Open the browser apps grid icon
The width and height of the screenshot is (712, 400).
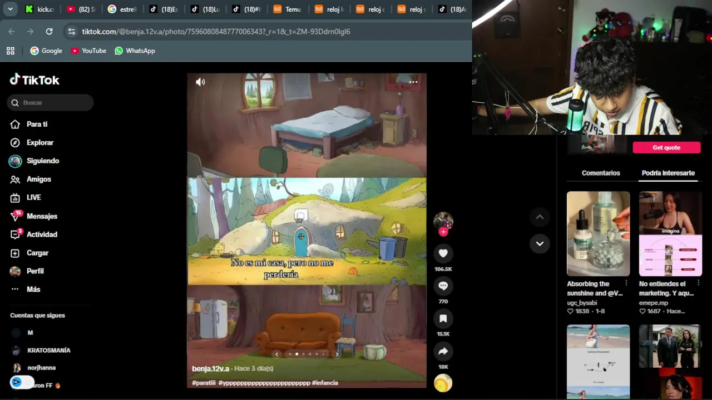pos(10,51)
